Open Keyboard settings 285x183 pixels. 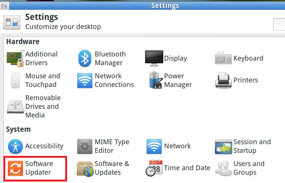point(239,58)
